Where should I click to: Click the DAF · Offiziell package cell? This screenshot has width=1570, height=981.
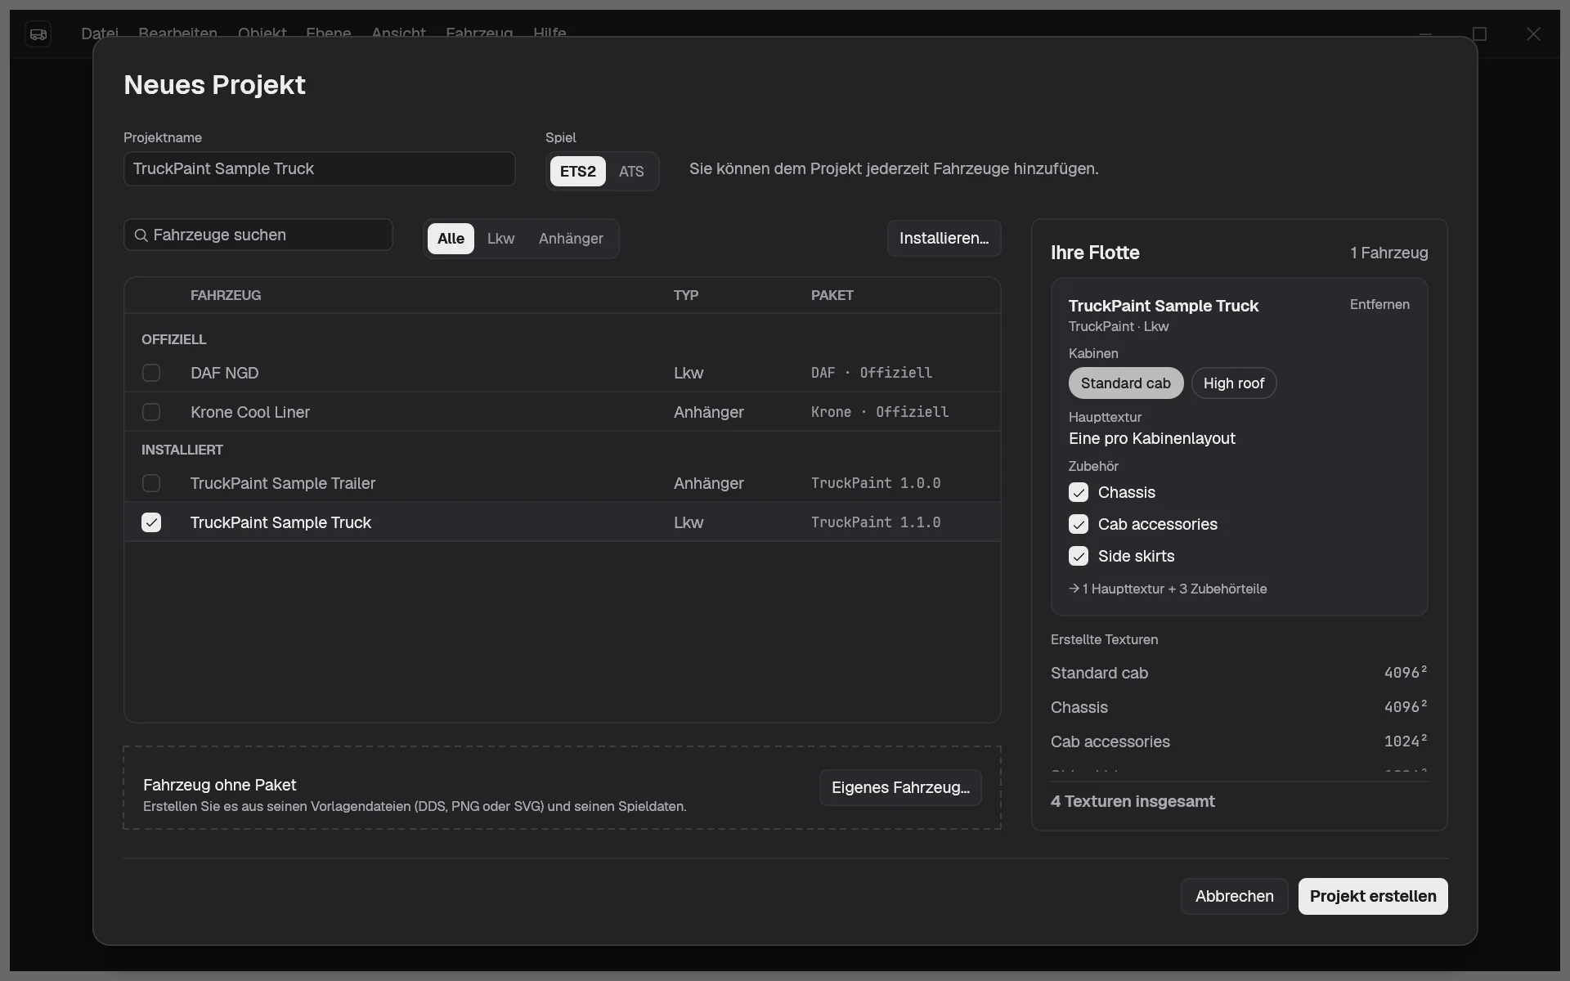(x=872, y=373)
